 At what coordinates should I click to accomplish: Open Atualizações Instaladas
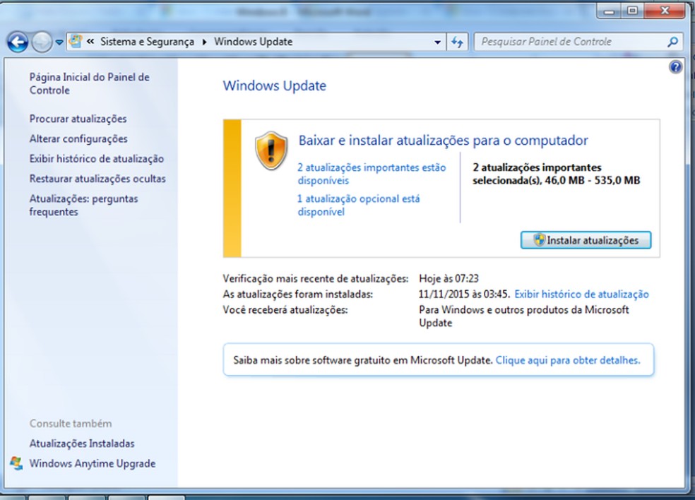pyautogui.click(x=82, y=444)
